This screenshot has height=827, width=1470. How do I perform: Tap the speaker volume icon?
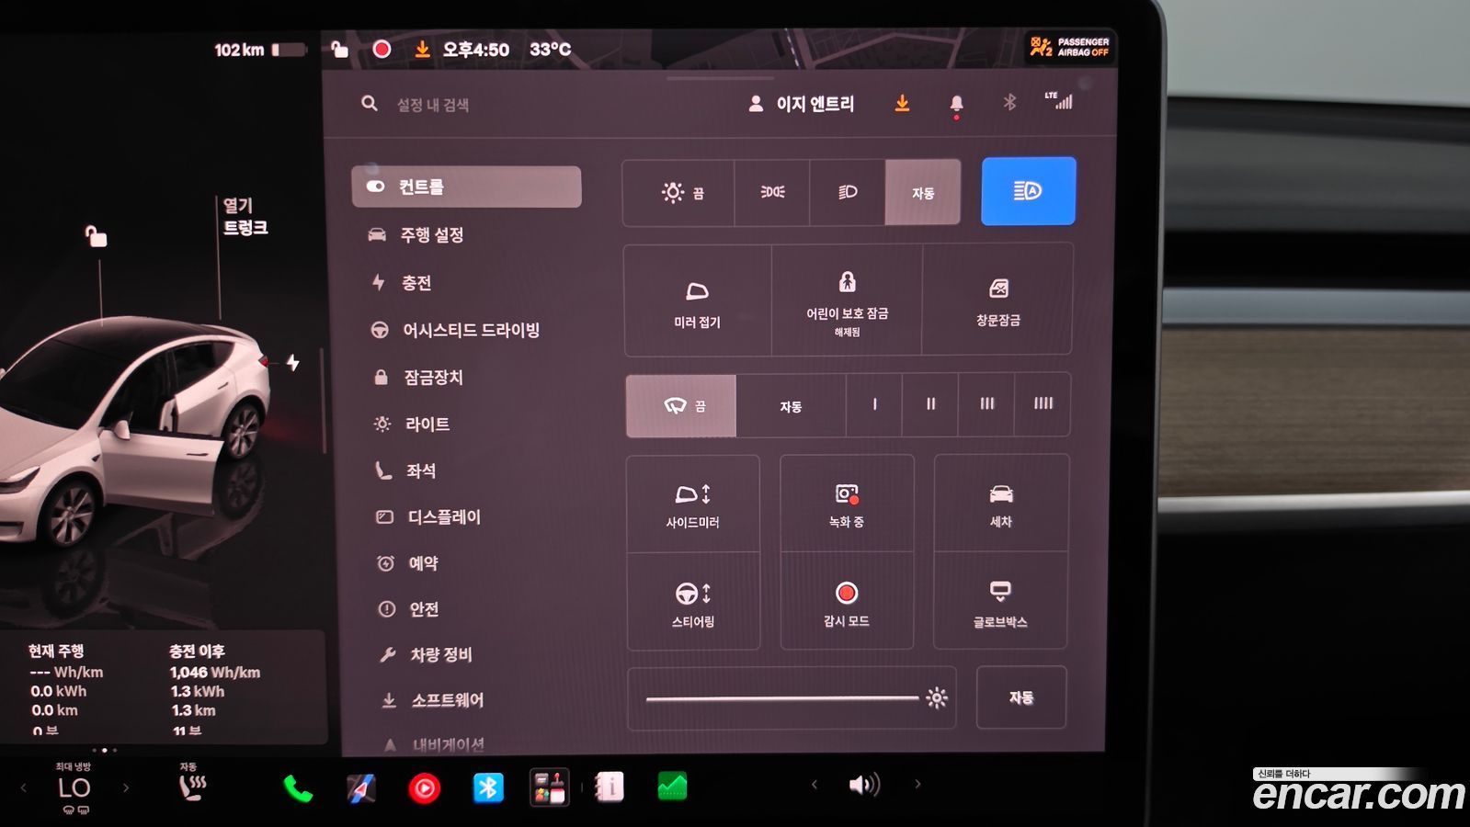(864, 785)
